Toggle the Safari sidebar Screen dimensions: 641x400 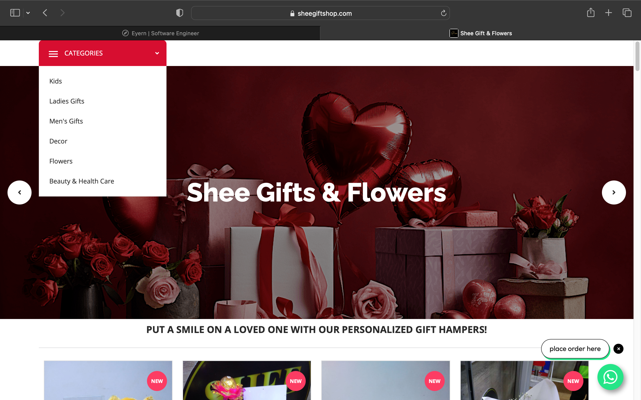(15, 13)
